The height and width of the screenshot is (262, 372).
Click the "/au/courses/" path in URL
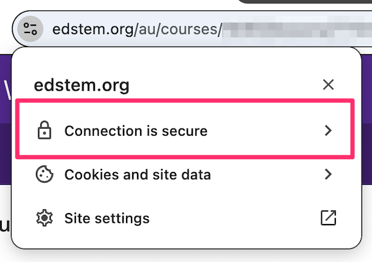177,29
